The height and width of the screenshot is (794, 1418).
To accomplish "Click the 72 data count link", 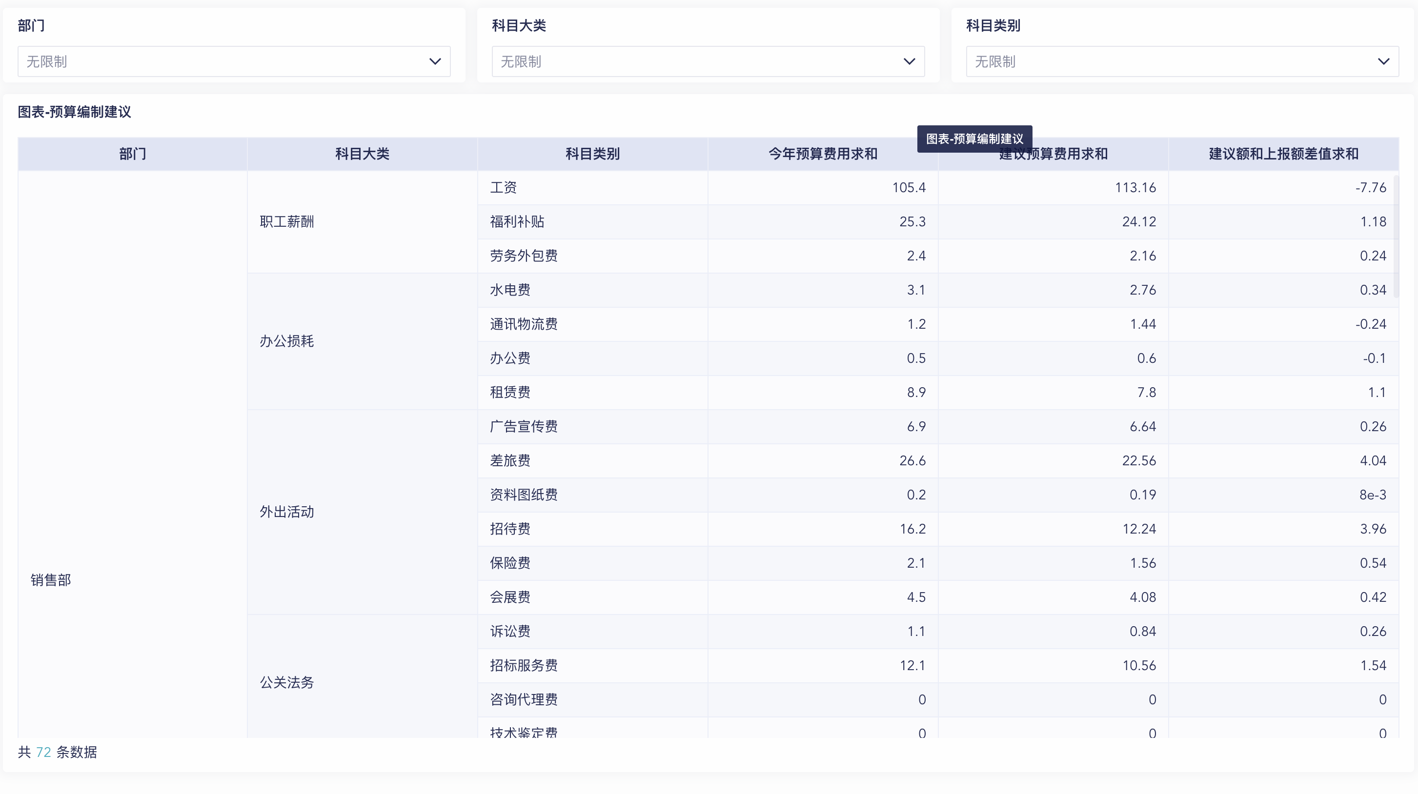I will pyautogui.click(x=42, y=752).
